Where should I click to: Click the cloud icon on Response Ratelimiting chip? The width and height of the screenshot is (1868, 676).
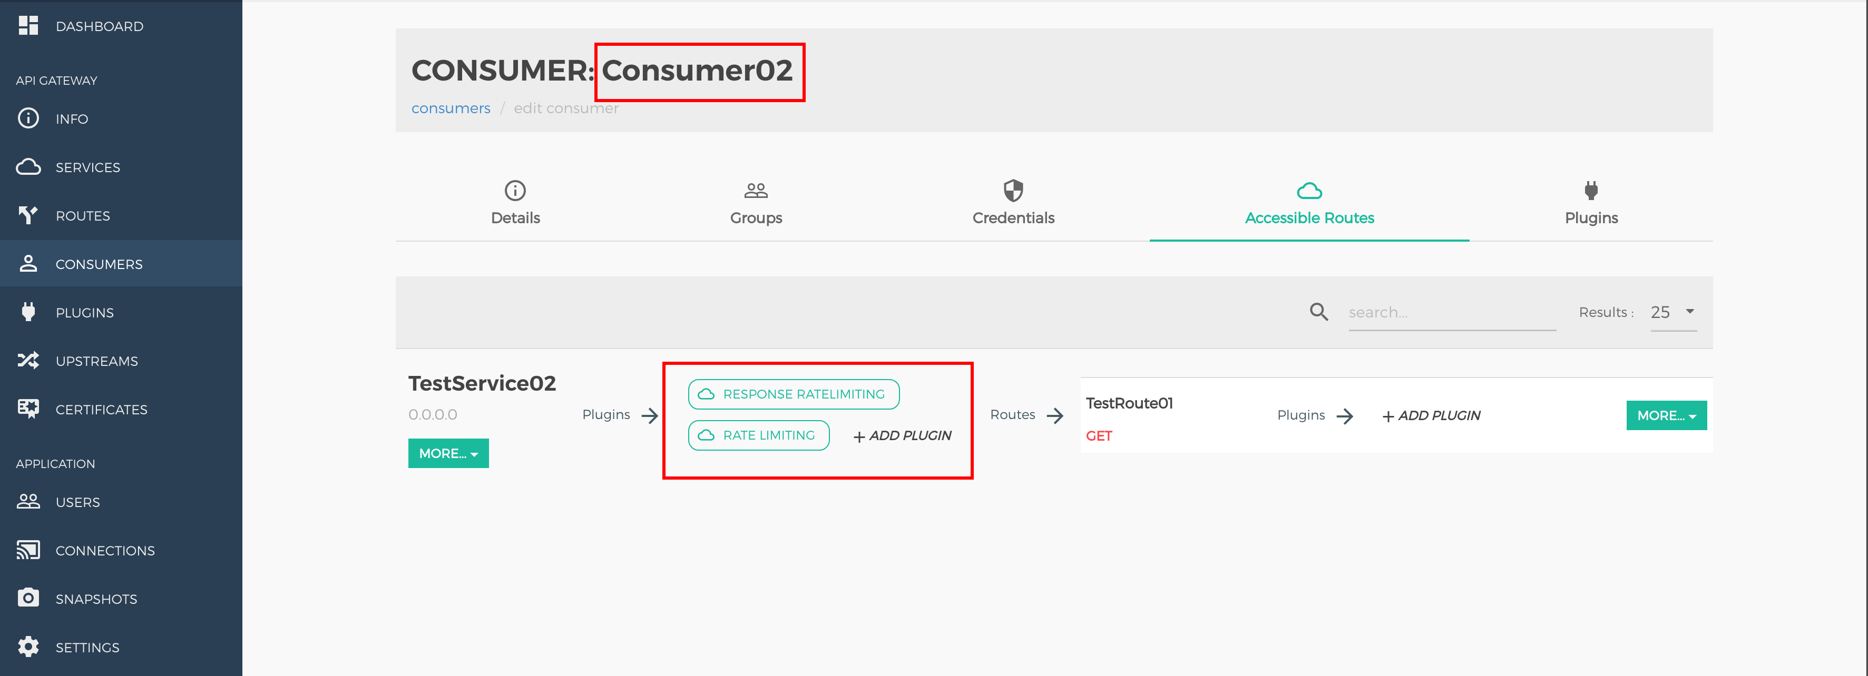coord(706,394)
